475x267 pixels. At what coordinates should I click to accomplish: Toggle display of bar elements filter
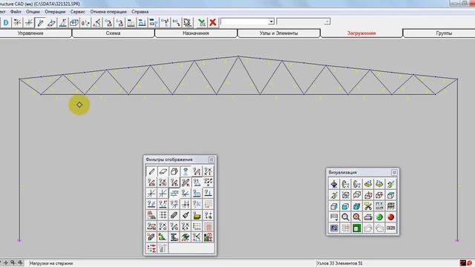click(x=151, y=171)
